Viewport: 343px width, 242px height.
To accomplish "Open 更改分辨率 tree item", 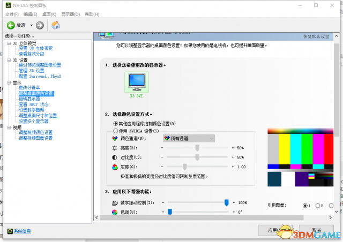I will 29,87.
